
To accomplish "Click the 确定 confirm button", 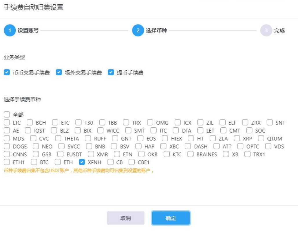I will [171, 218].
